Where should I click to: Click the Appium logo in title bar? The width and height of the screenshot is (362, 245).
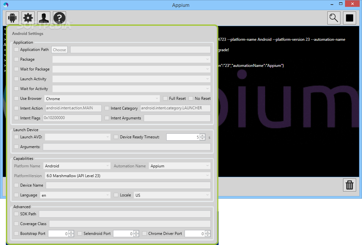pos(6,5)
